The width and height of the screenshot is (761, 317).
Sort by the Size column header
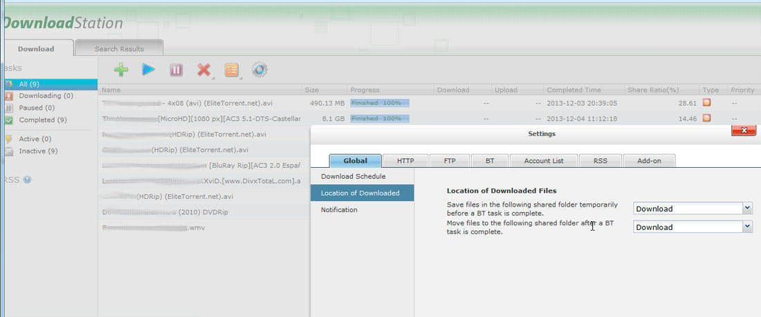(324, 90)
